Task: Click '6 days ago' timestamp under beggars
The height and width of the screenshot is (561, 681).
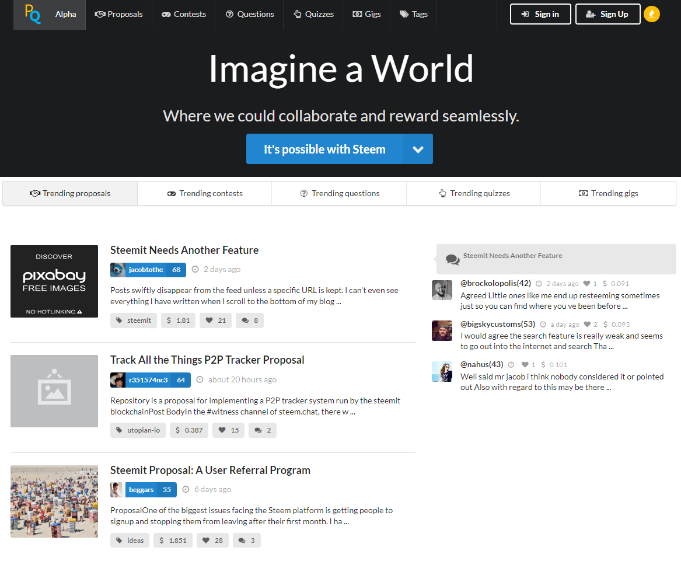Action: point(213,490)
